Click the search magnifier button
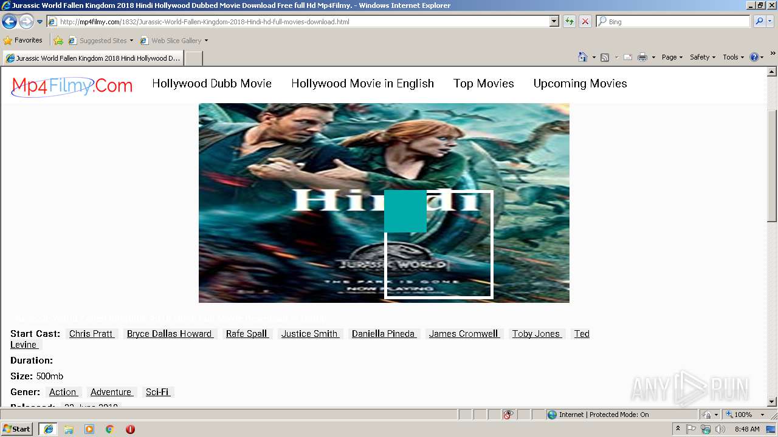This screenshot has width=778, height=437. tap(759, 22)
